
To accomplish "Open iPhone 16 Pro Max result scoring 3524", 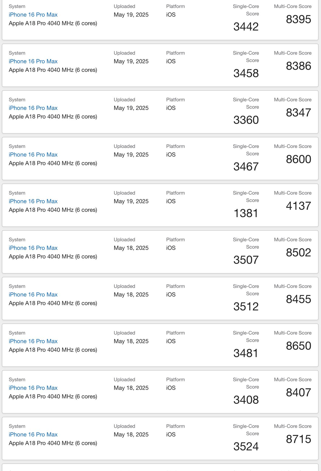I will click(x=33, y=434).
